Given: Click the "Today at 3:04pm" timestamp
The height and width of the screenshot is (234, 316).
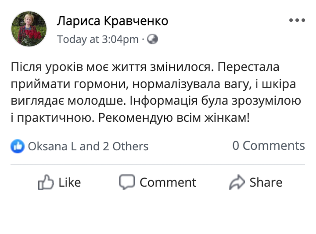Looking at the screenshot, I should [x=98, y=39].
